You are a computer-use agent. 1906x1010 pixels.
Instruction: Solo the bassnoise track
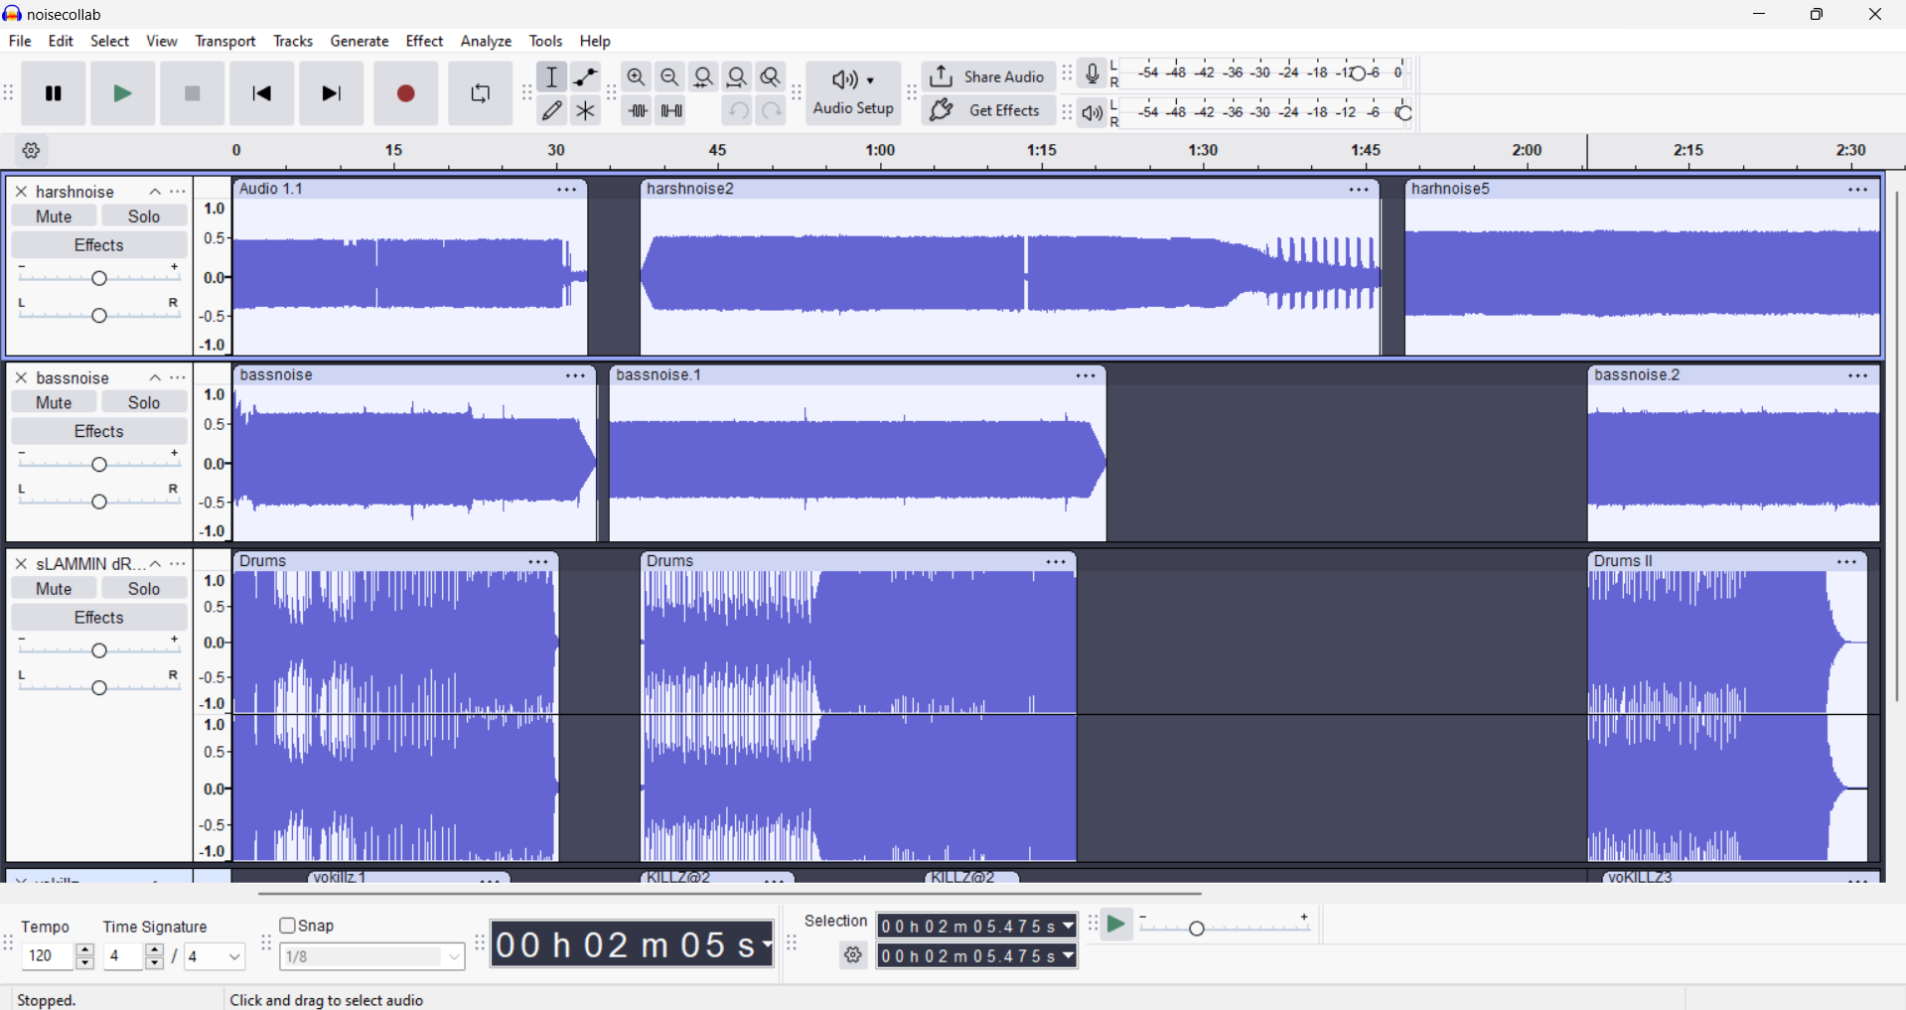tap(144, 402)
